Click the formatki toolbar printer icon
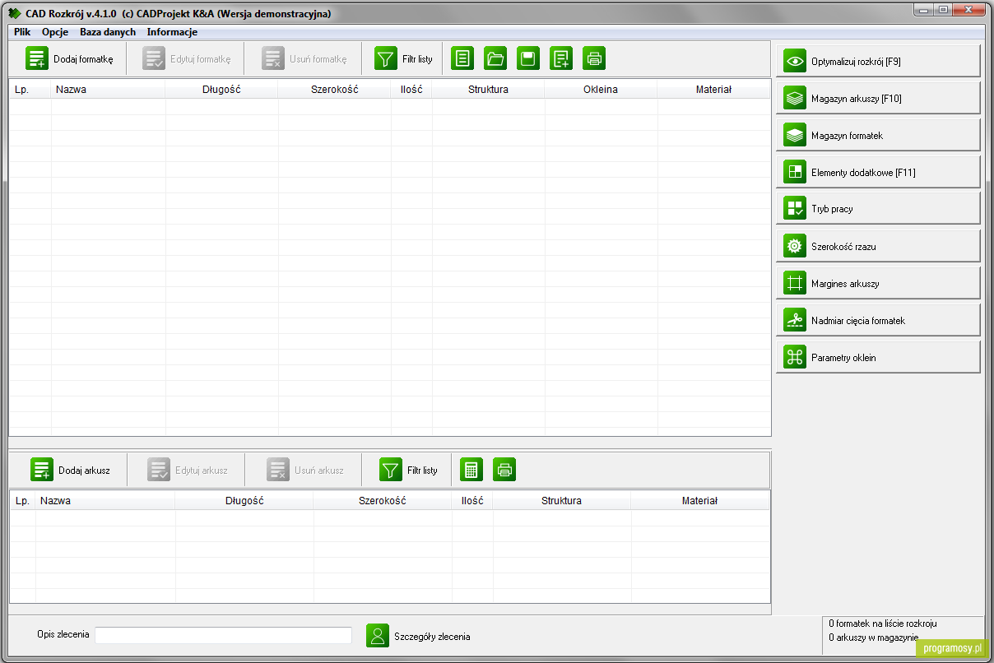Viewport: 994px width, 663px height. 594,58
